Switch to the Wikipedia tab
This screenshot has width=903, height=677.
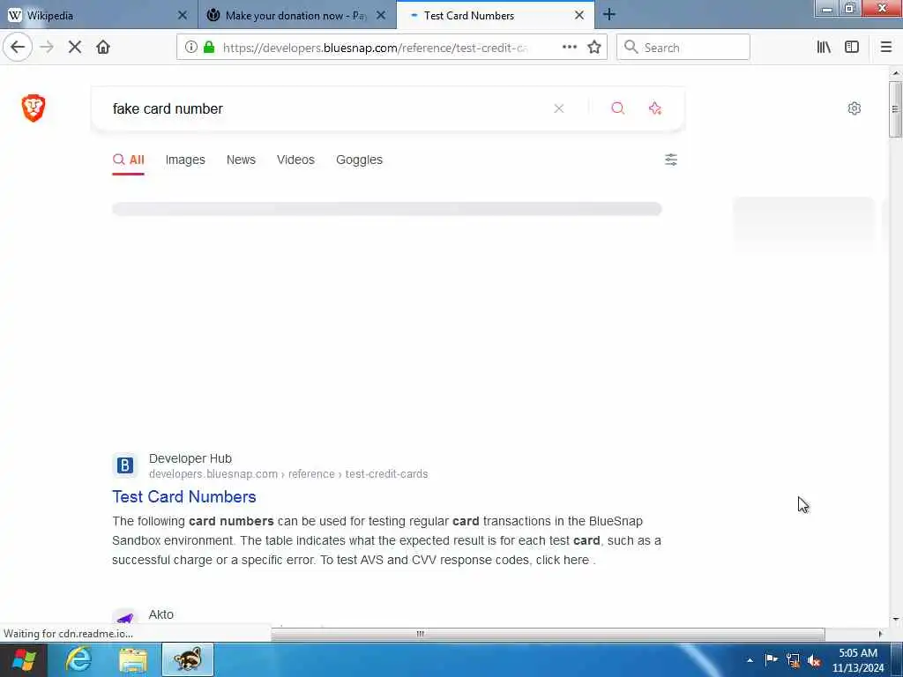(x=99, y=16)
